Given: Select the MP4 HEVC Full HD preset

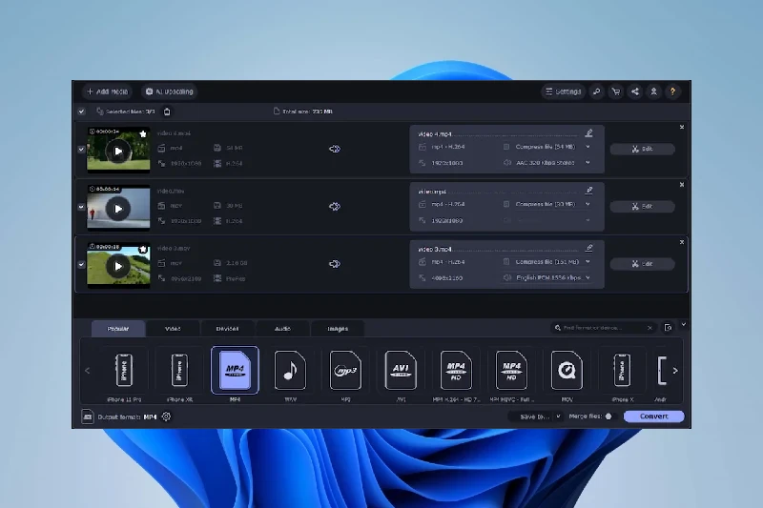Looking at the screenshot, I should pyautogui.click(x=511, y=375).
